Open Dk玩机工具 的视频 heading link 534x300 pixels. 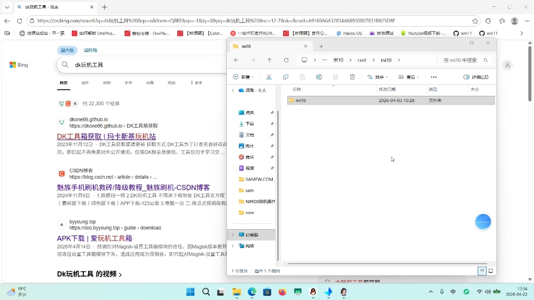(x=89, y=274)
